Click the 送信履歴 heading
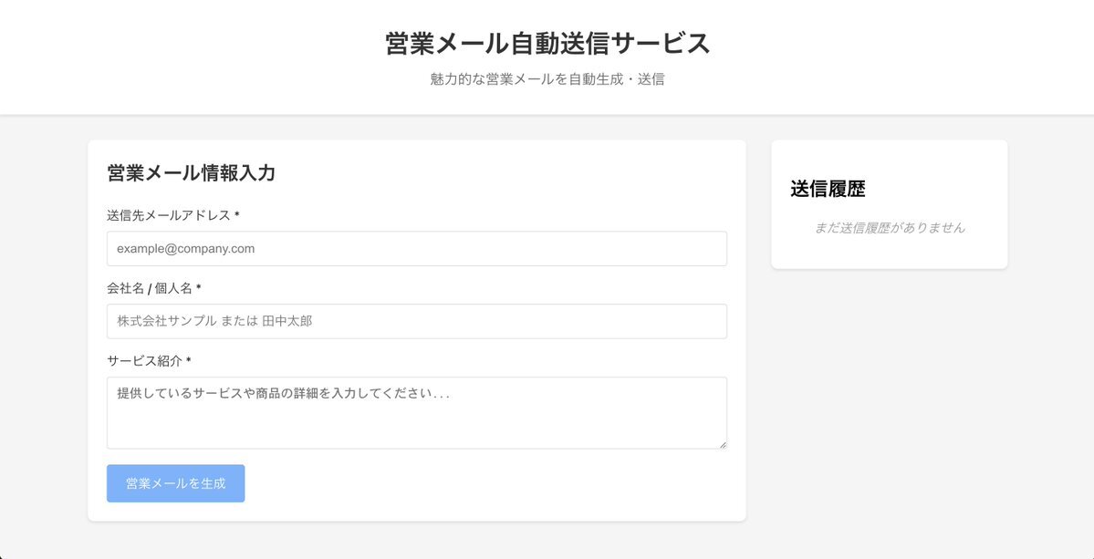This screenshot has height=559, width=1094. pos(828,189)
